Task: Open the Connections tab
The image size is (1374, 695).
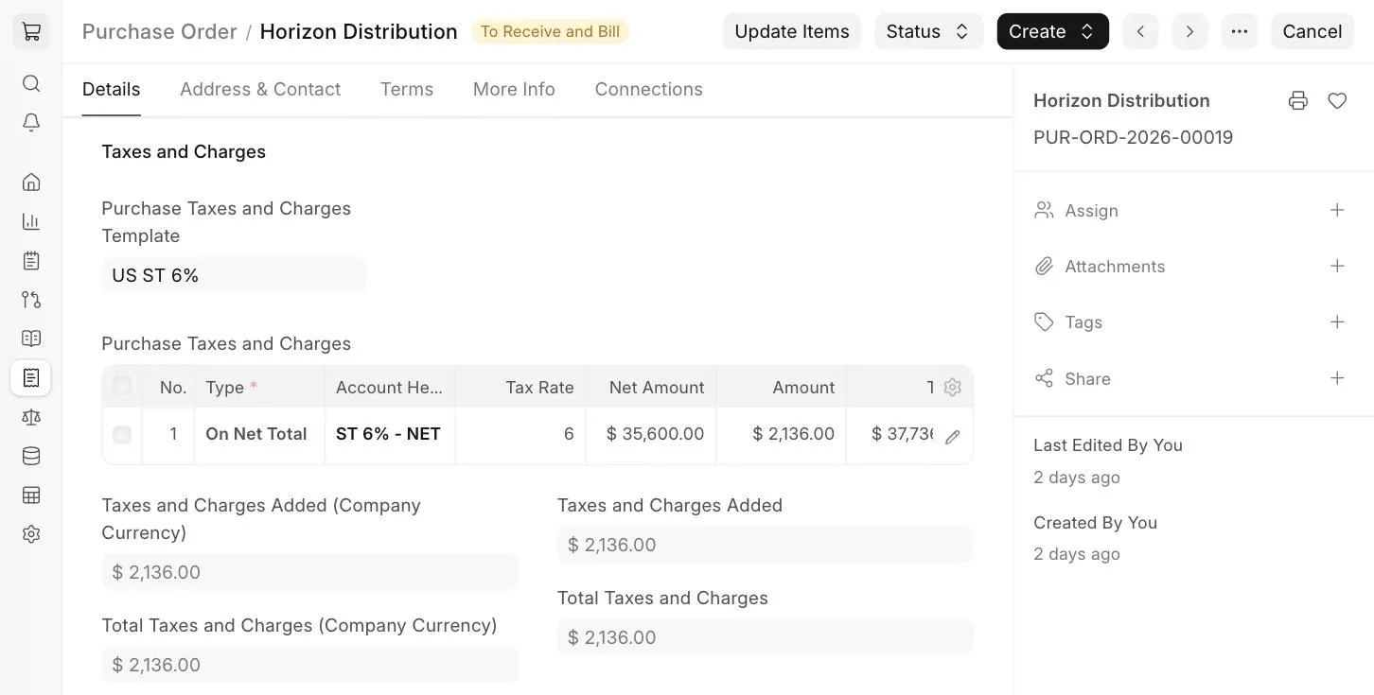Action: click(649, 89)
